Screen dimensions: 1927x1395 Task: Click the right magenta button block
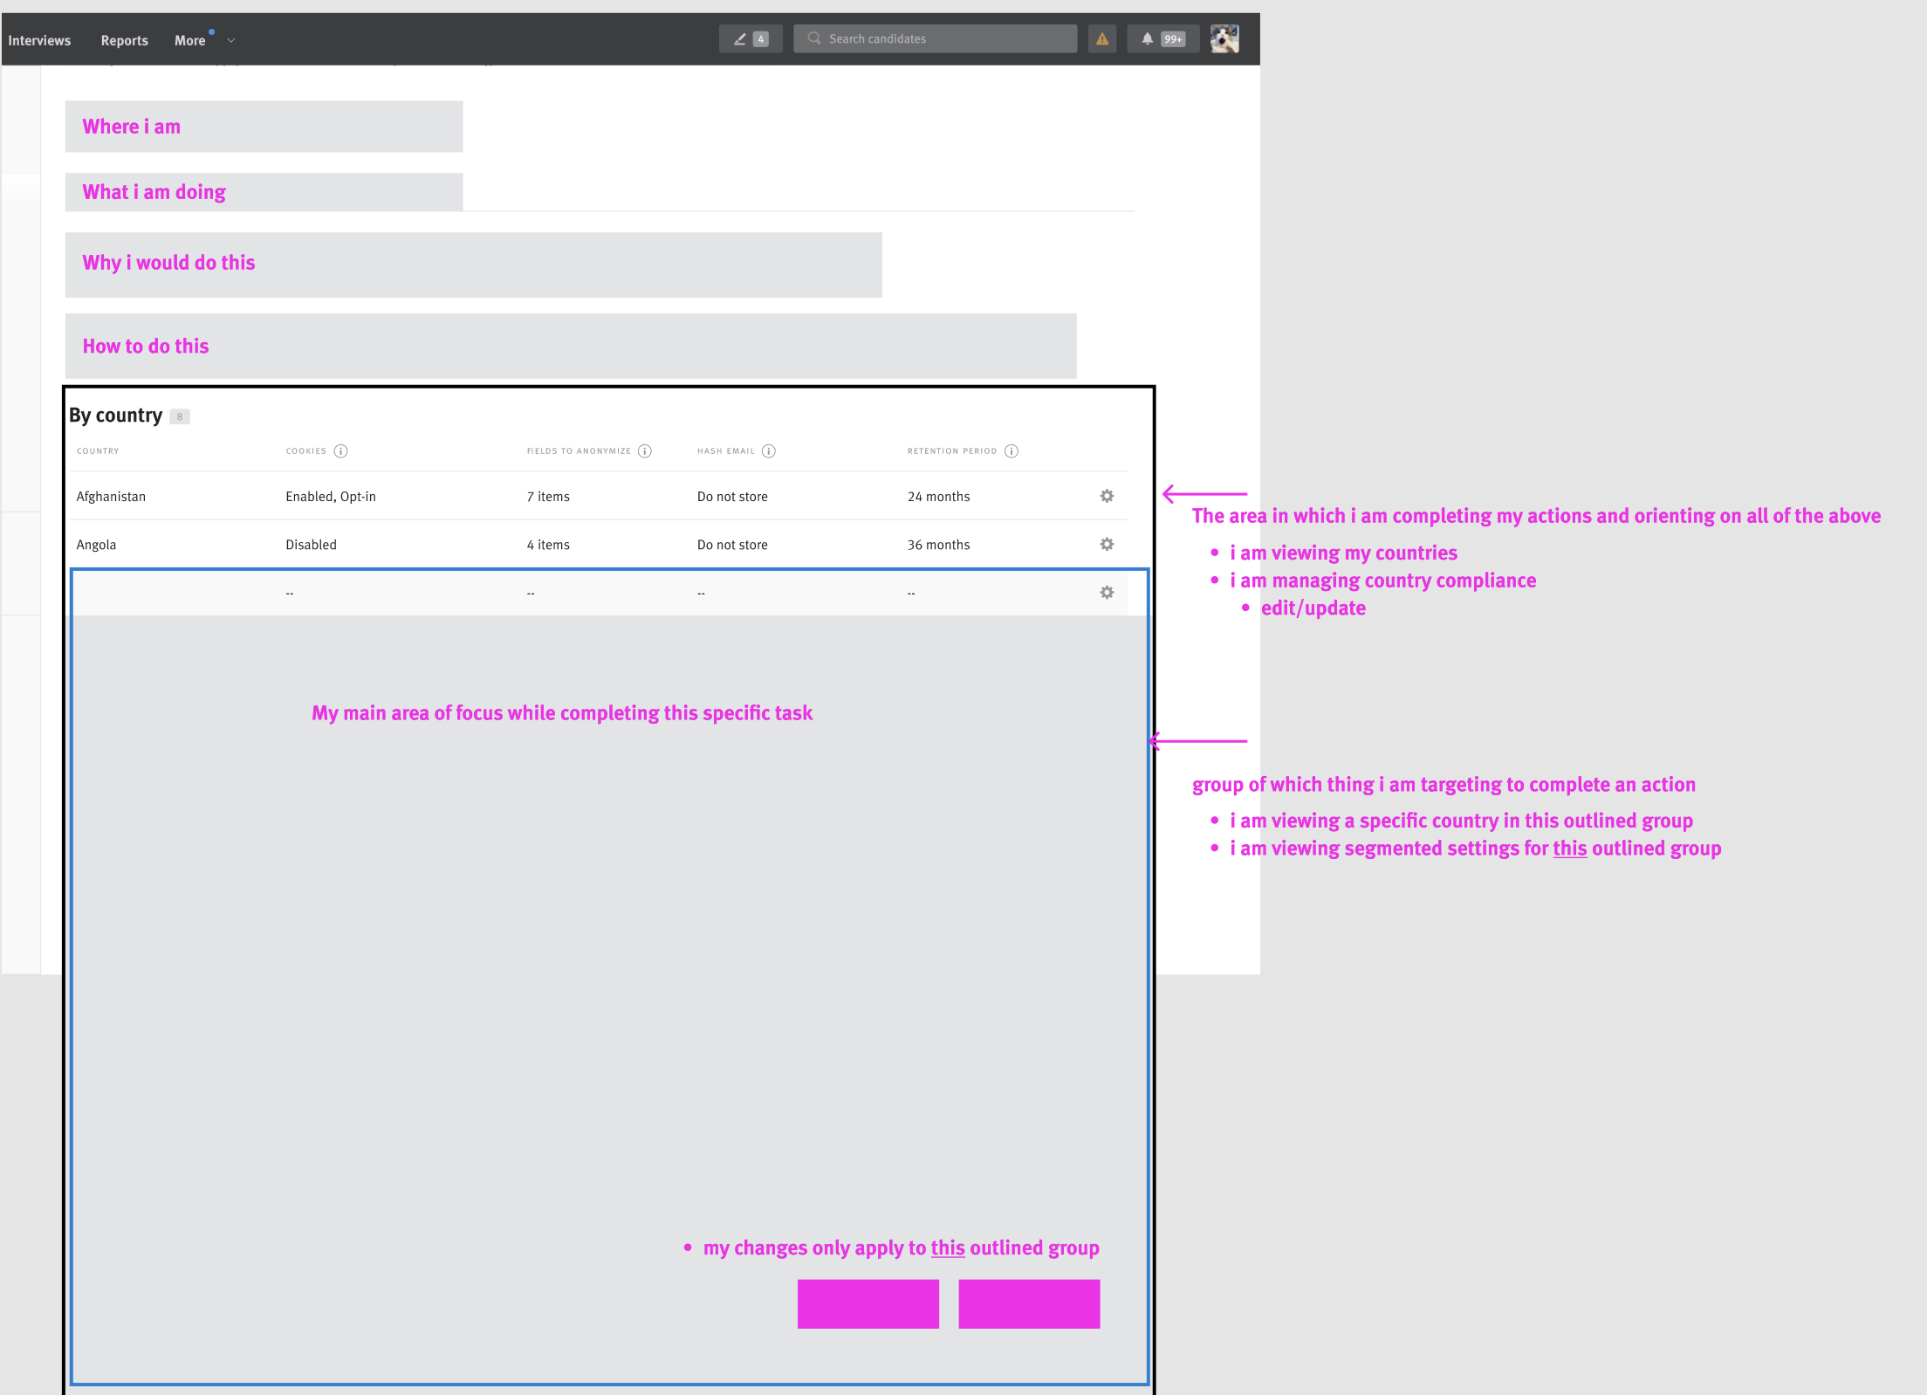(x=1029, y=1303)
